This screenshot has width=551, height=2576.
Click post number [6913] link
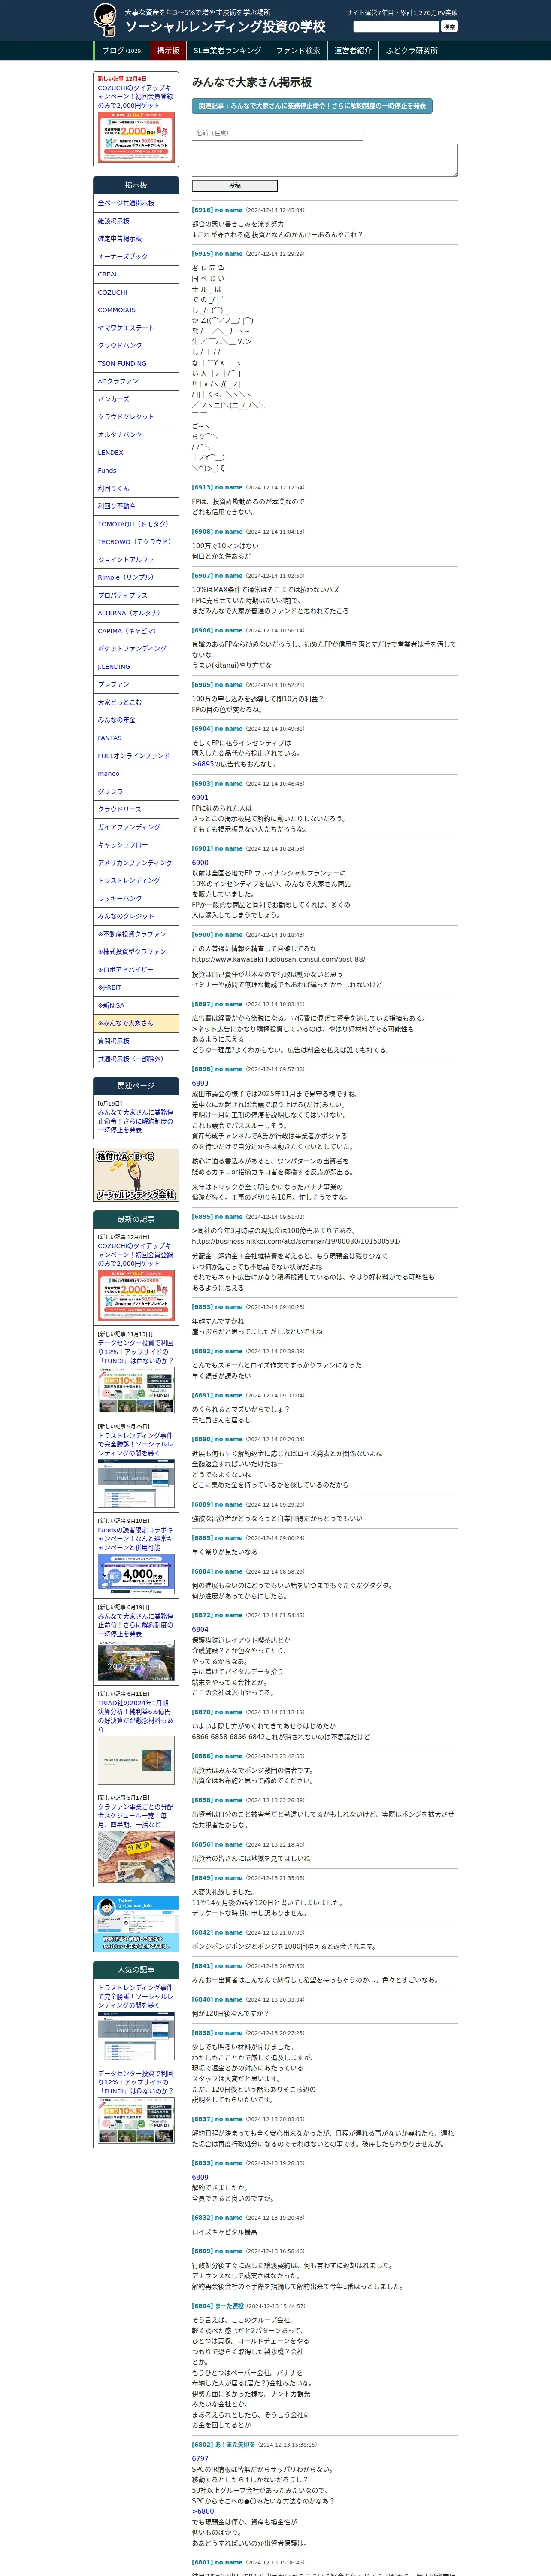pyautogui.click(x=202, y=488)
